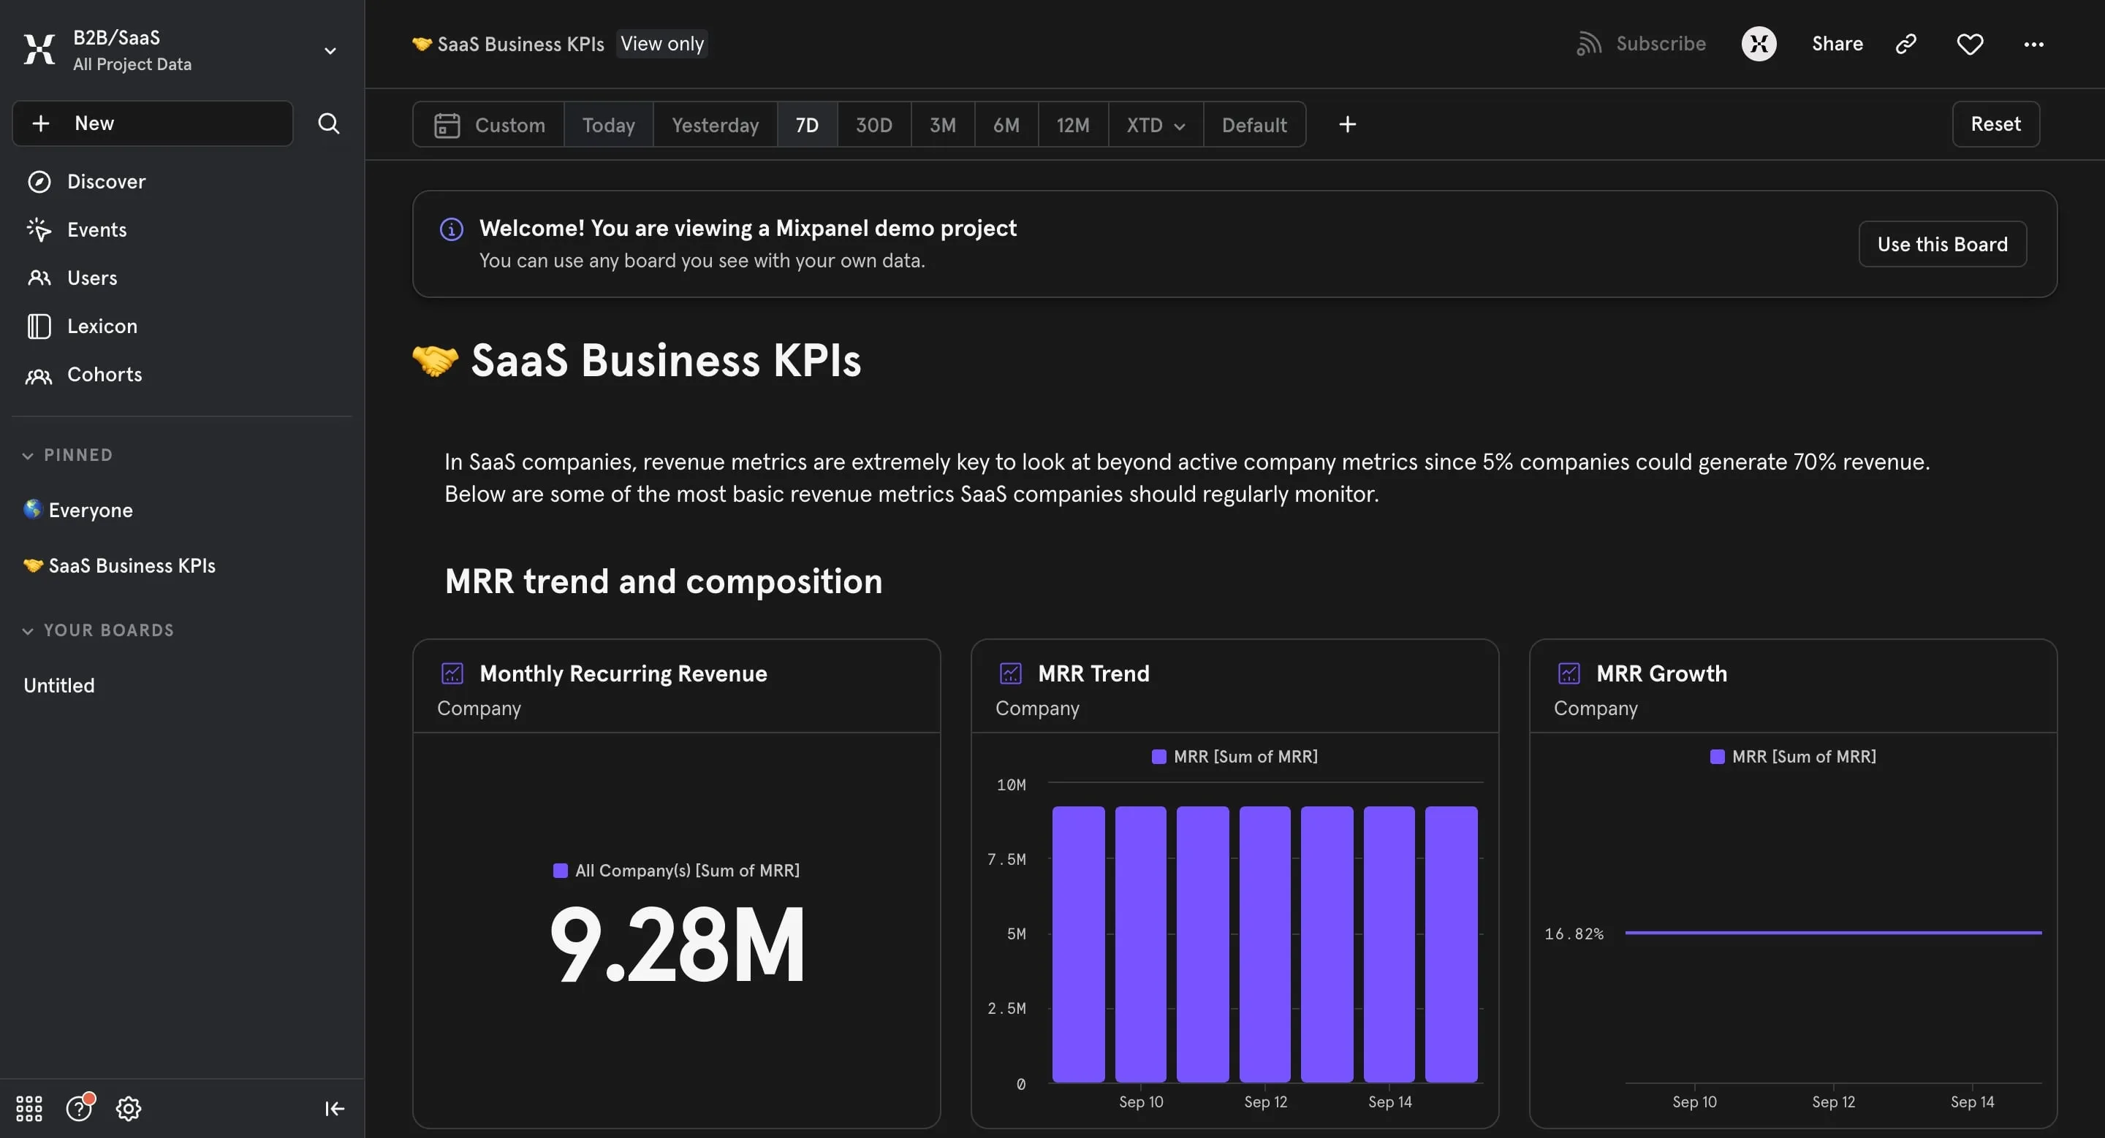This screenshot has width=2105, height=1138.
Task: Click the MRR Growth report icon
Action: click(1569, 673)
